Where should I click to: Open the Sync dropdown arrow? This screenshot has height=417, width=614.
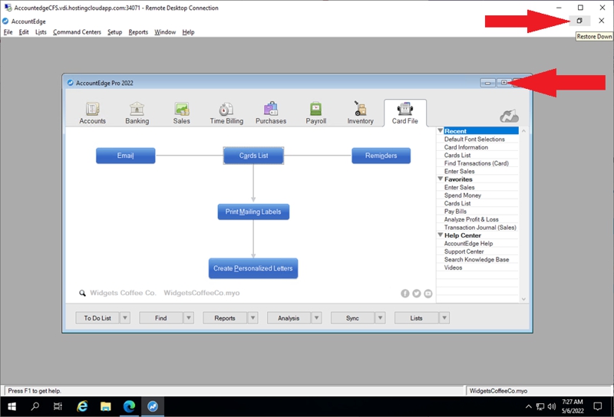[380, 317]
